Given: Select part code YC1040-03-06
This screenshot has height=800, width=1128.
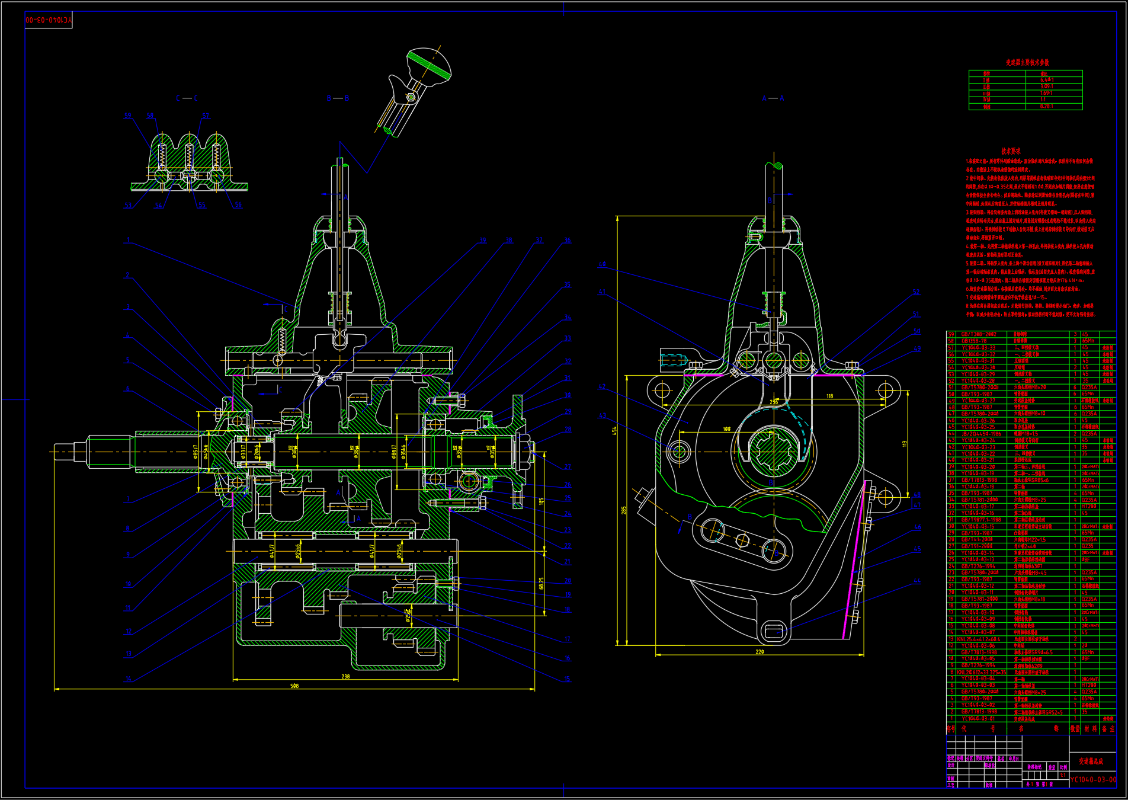Looking at the screenshot, I should pos(979,646).
